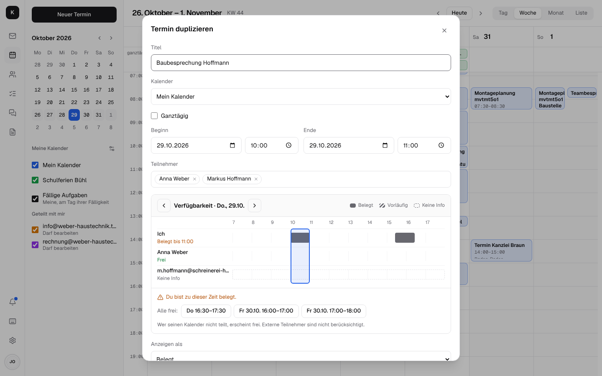
Task: Open the Kalender dropdown
Action: click(x=301, y=97)
